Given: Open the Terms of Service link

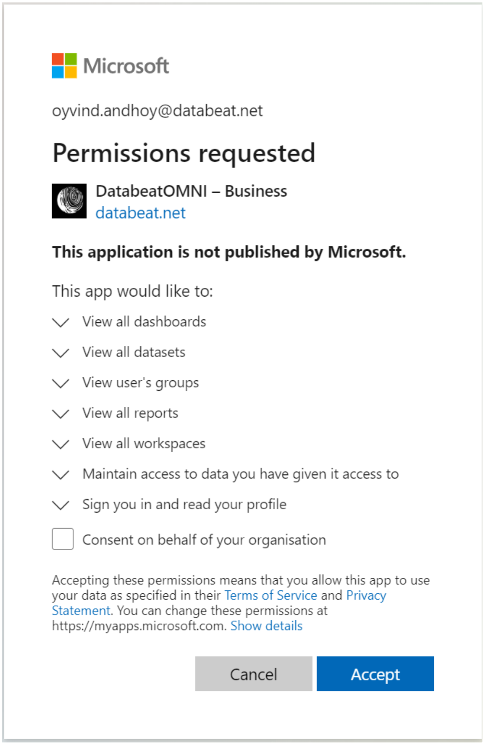Looking at the screenshot, I should coord(271,595).
